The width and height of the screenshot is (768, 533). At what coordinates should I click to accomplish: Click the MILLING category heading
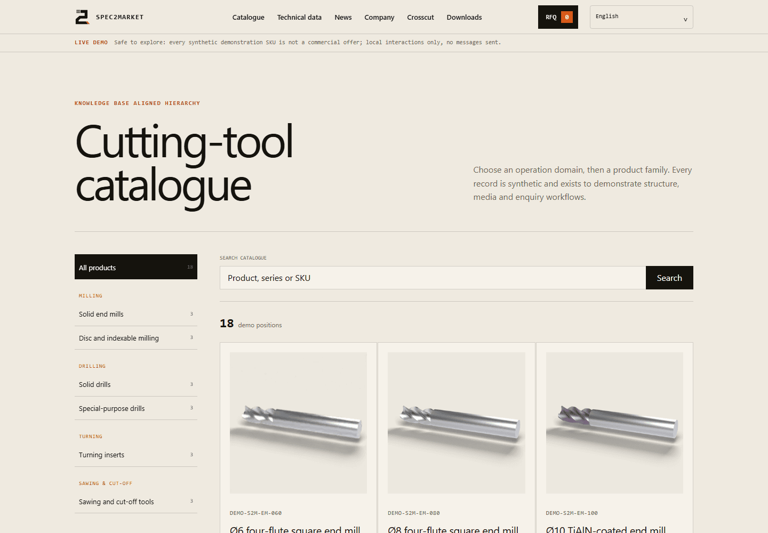click(91, 296)
